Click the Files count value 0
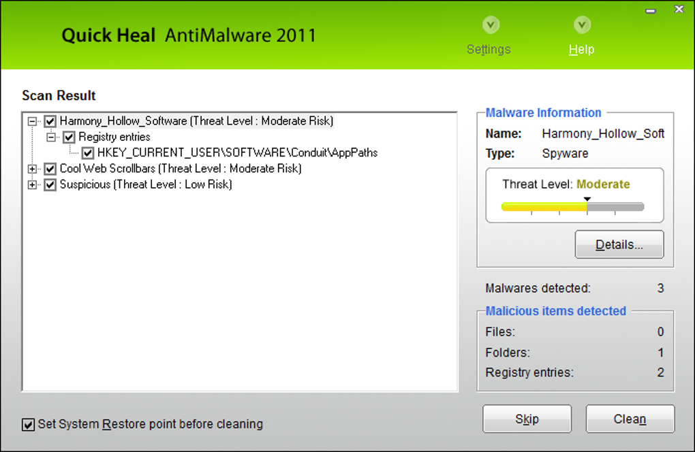Viewport: 695px width, 452px height. [660, 332]
